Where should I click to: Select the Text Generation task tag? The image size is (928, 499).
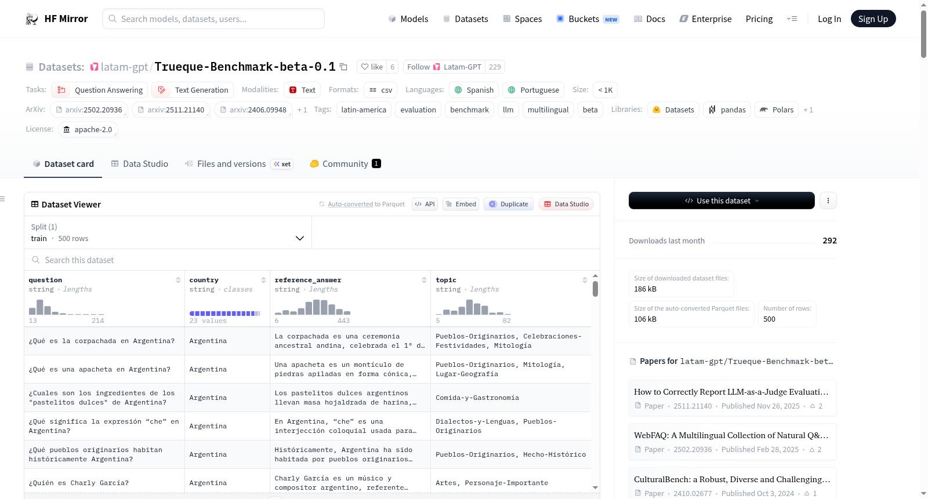point(193,90)
